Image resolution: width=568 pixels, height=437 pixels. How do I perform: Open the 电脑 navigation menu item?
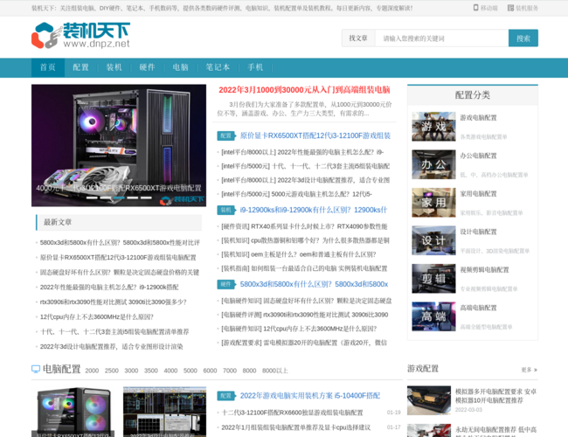(x=180, y=67)
